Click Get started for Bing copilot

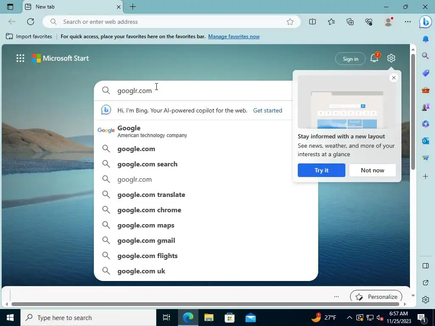pyautogui.click(x=268, y=110)
